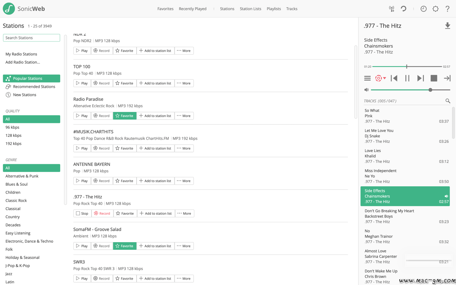Select Recommended Stations
The height and width of the screenshot is (285, 456).
pyautogui.click(x=32, y=87)
